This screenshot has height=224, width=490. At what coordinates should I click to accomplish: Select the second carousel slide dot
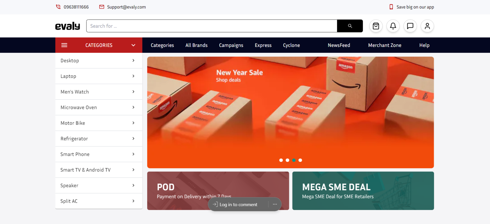click(287, 160)
